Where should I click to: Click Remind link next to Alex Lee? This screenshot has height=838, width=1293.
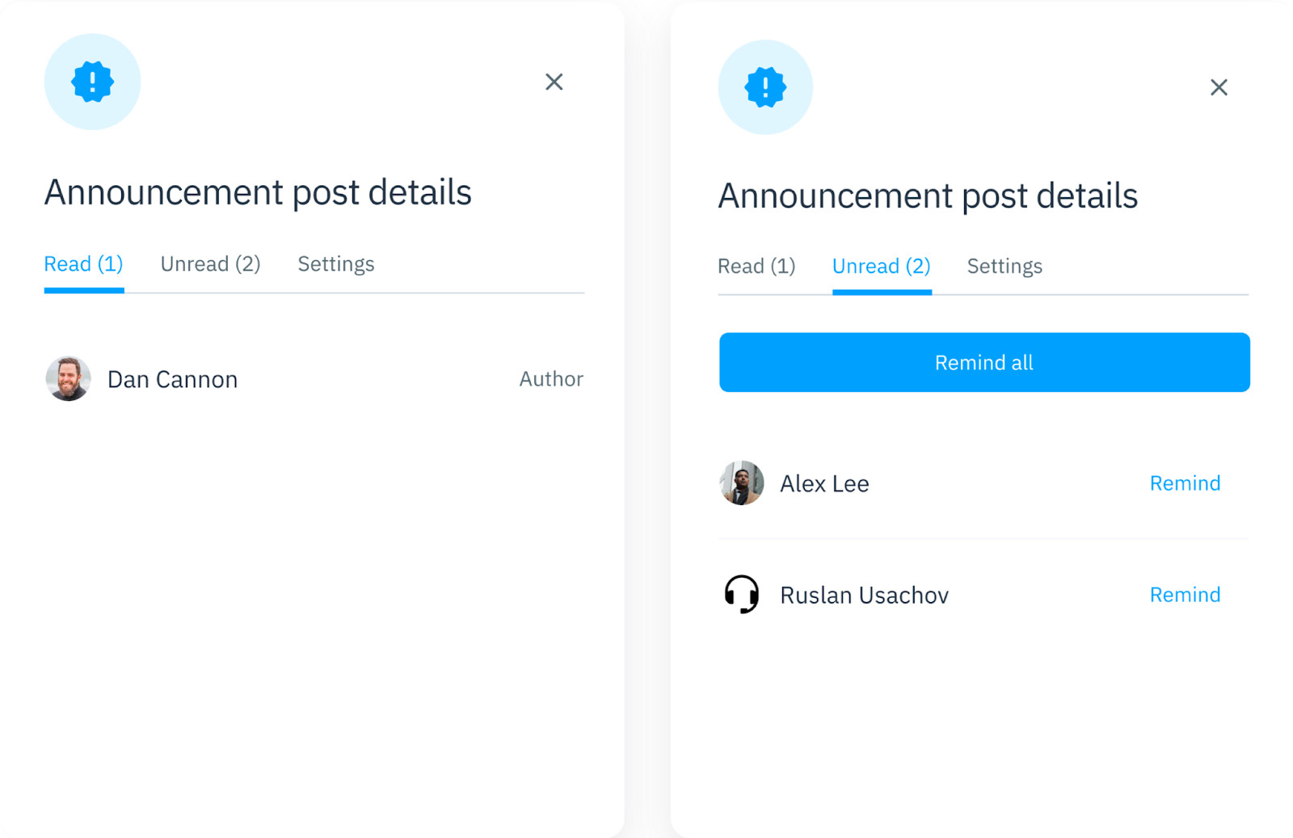(1185, 483)
